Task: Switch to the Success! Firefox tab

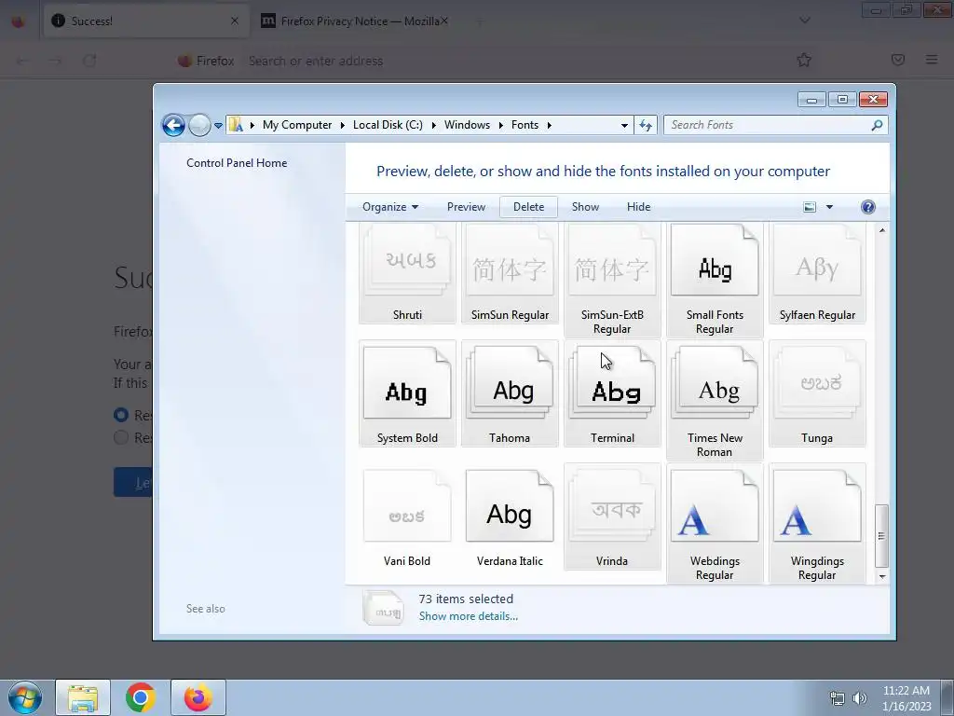Action: (146, 21)
